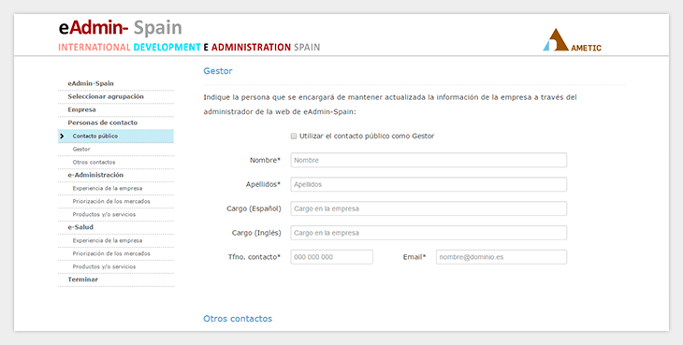Screen dimensions: 683x345
Task: Click the eAdmin- Spain header logo
Action: [x=120, y=27]
